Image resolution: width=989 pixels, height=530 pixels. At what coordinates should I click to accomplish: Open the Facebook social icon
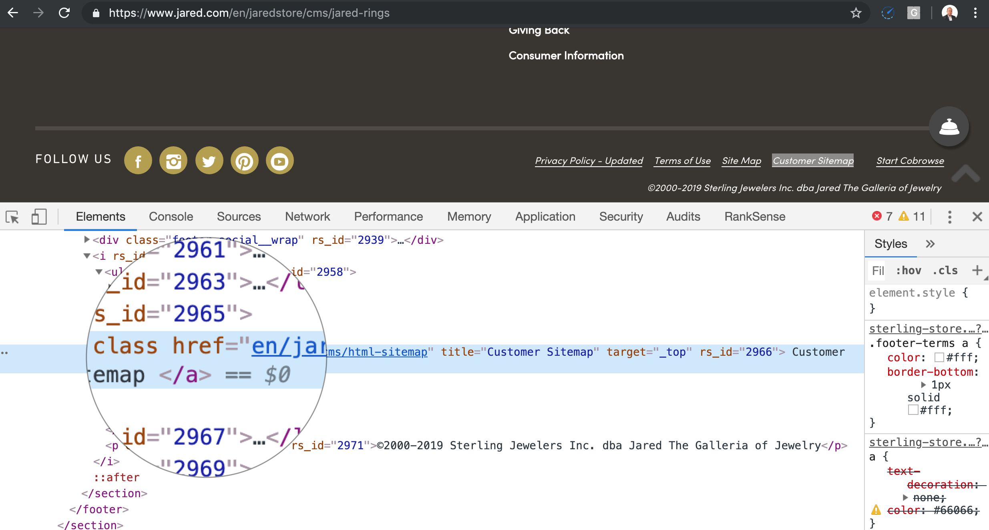pyautogui.click(x=138, y=161)
